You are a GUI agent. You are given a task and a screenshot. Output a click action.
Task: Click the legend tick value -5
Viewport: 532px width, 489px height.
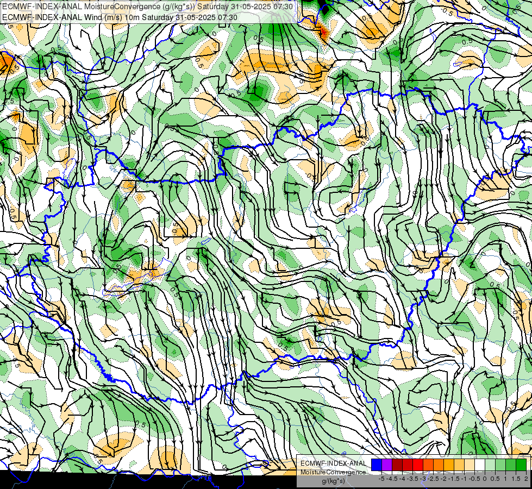[x=381, y=479]
